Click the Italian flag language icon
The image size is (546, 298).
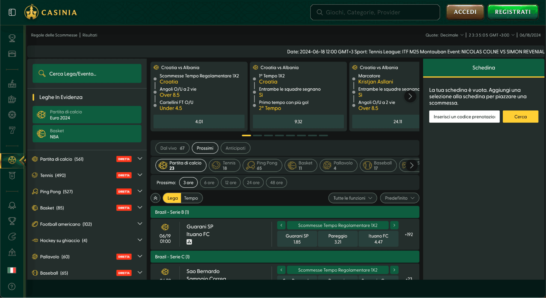12,270
